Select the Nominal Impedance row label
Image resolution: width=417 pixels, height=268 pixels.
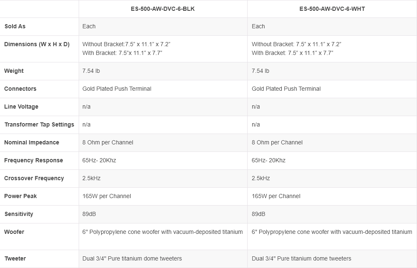(x=32, y=142)
